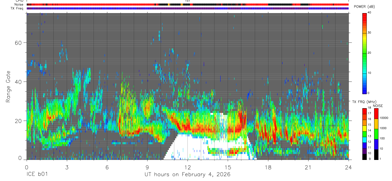Viewport: 392px width, 181px height.
Task: Click the "9" label on the TX FRQ legend
Action: click(370, 159)
